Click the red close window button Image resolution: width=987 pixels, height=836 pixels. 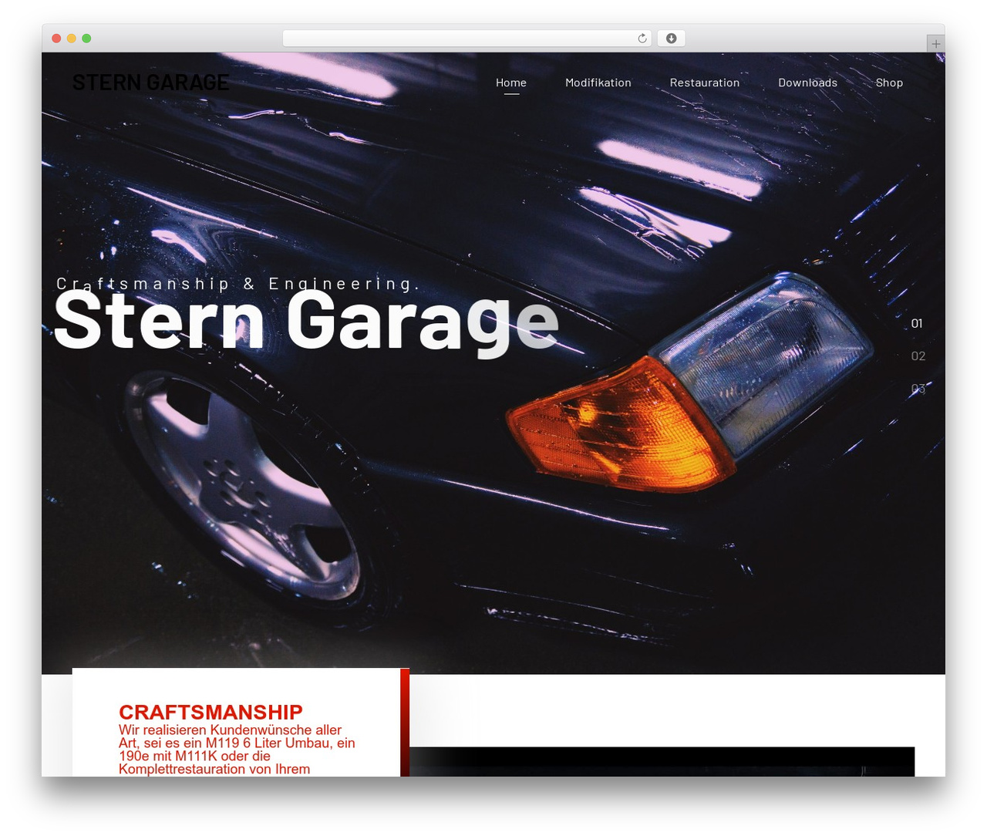point(56,39)
